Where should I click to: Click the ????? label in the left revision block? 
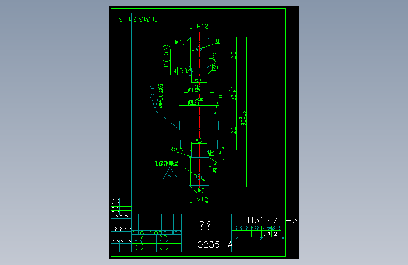tap(122, 217)
